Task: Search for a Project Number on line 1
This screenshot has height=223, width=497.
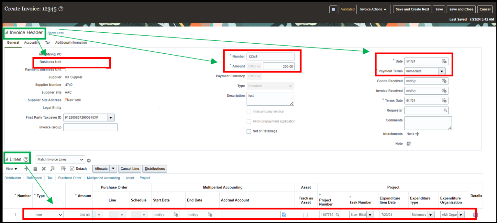Action: [x=337, y=214]
